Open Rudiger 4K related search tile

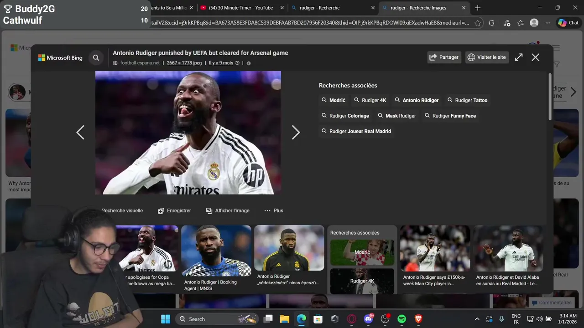(362, 281)
